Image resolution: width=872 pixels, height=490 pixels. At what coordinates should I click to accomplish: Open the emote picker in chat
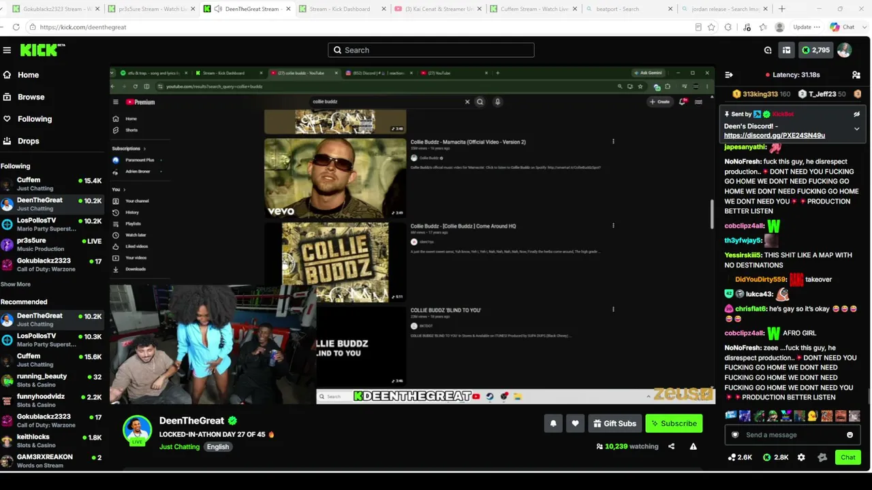tap(850, 435)
